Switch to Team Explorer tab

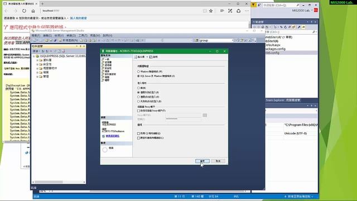pos(275,100)
